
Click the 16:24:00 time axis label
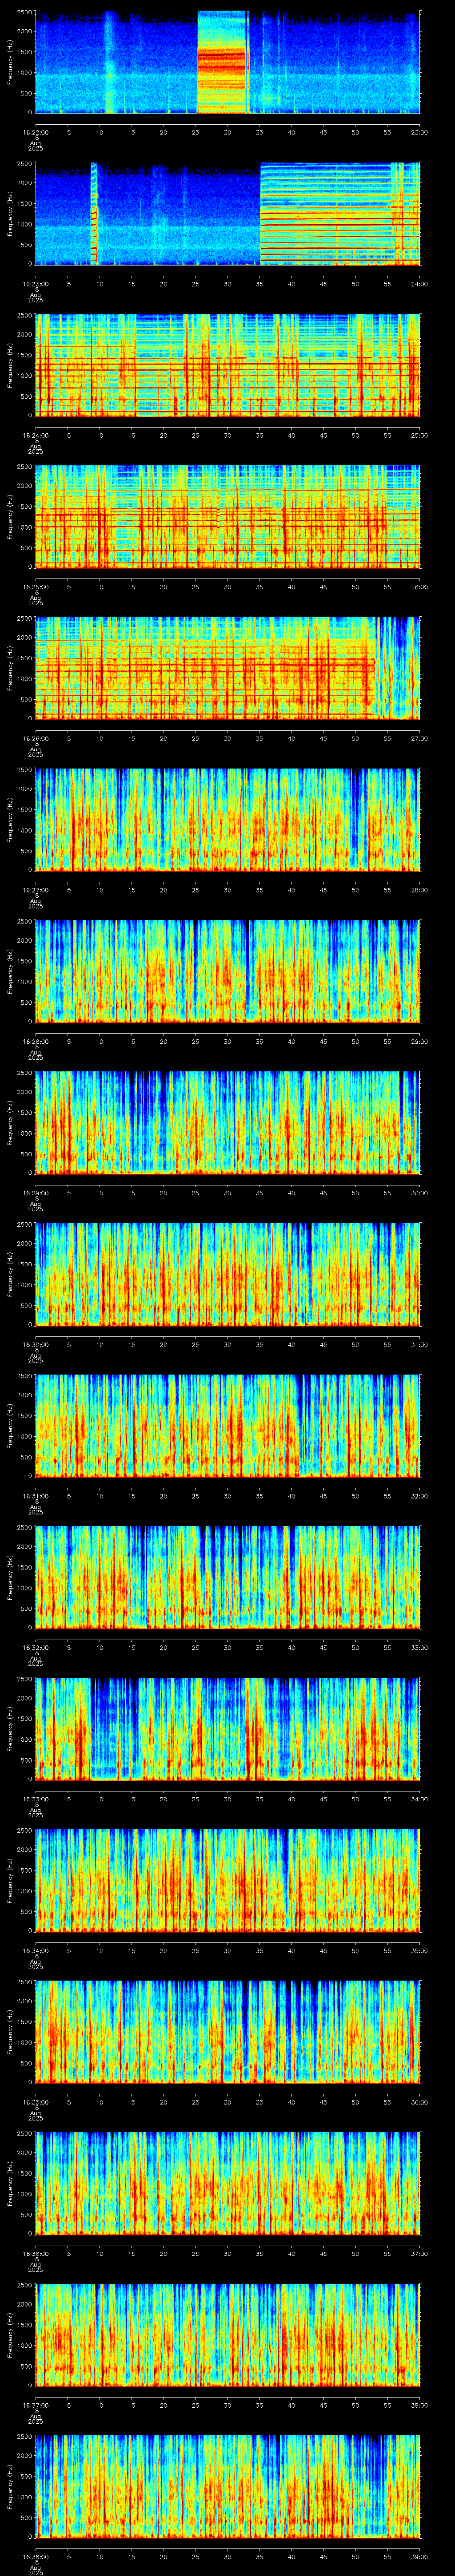(35, 435)
